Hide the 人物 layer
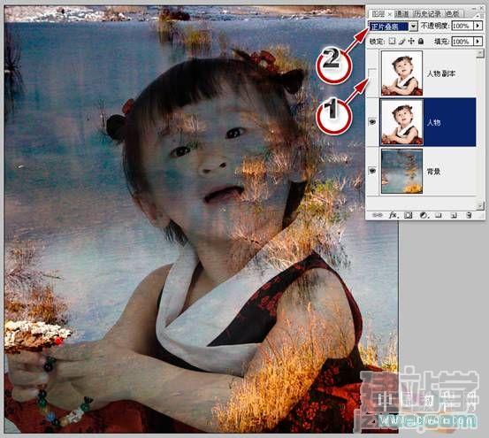 point(372,122)
